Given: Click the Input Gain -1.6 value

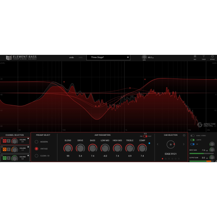Looking at the screenshot, I should coord(204,150).
